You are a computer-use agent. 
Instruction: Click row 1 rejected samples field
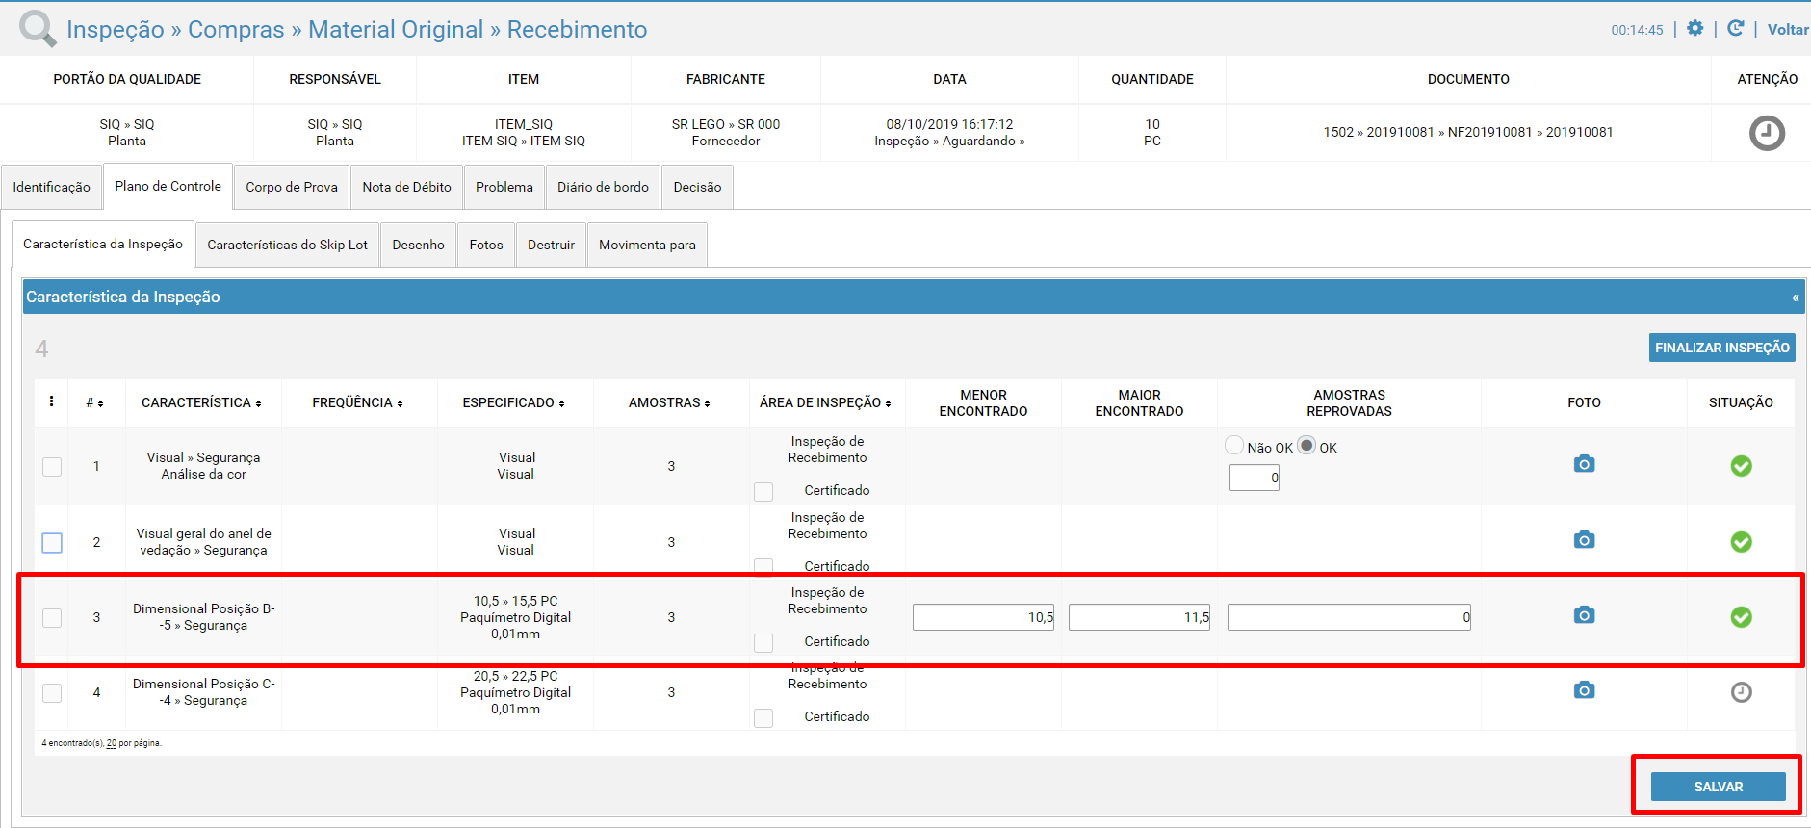(x=1254, y=478)
